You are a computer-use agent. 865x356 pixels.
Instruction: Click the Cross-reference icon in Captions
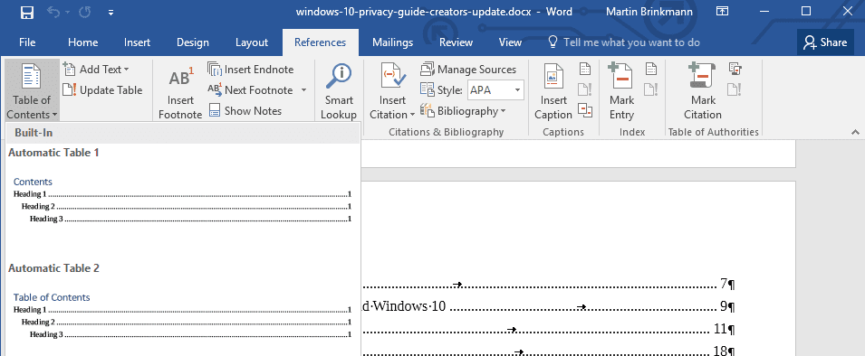tap(585, 109)
